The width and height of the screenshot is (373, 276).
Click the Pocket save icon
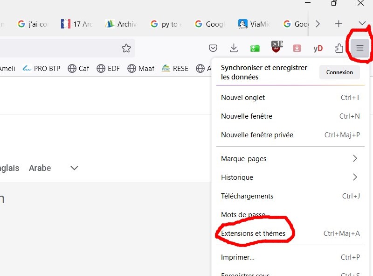(213, 48)
